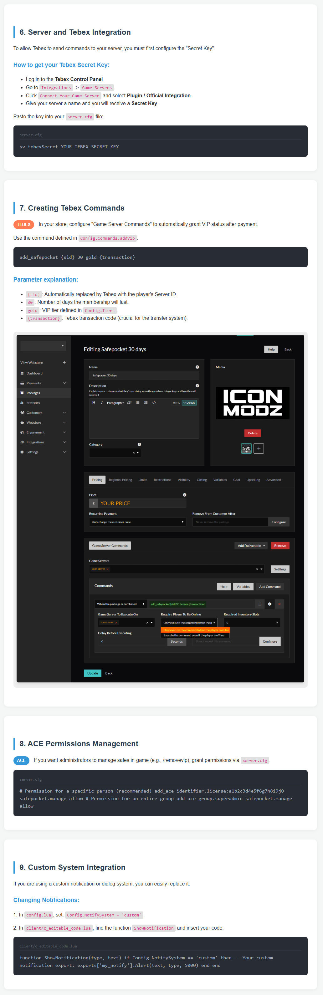
Task: Open the 'When the package is purchased' dropdown
Action: (120, 604)
